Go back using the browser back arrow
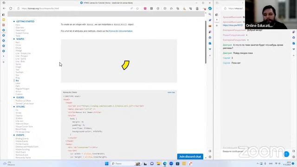The width and height of the screenshot is (297, 167). tap(4, 8)
